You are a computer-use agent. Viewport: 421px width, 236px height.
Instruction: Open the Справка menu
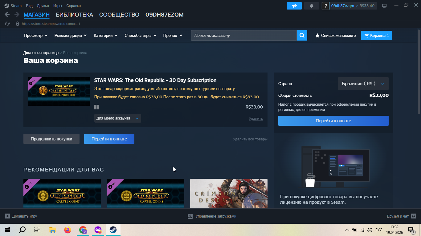74,6
